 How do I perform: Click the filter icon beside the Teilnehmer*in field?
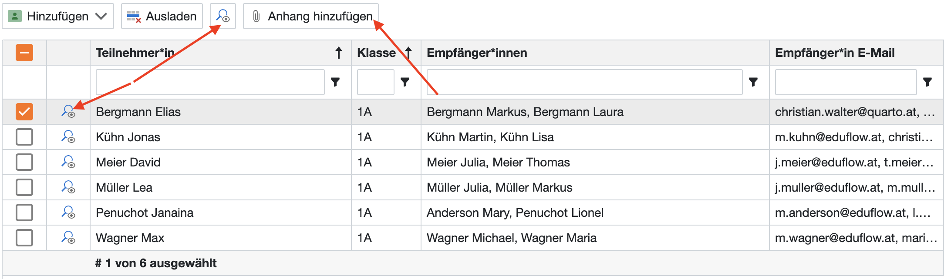point(335,82)
